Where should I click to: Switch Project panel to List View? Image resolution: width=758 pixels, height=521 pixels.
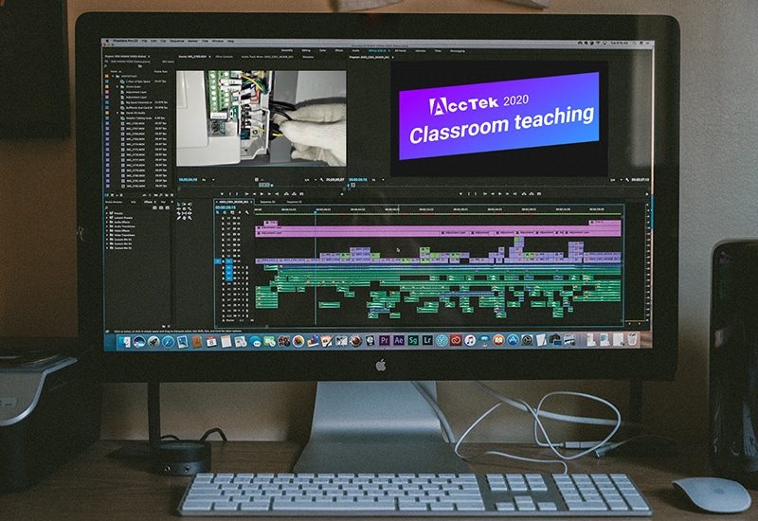pyautogui.click(x=106, y=195)
